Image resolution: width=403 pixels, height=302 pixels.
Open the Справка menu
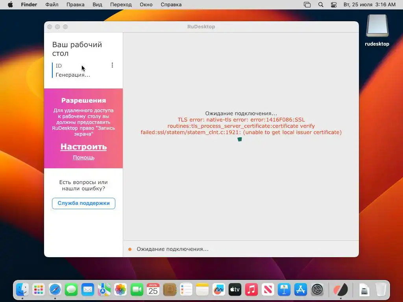click(171, 5)
